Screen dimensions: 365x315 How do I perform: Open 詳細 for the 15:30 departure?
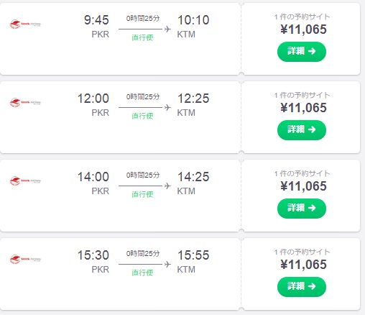click(302, 287)
